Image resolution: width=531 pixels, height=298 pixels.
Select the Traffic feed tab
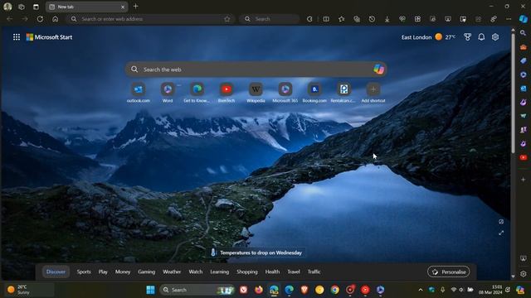click(x=314, y=272)
